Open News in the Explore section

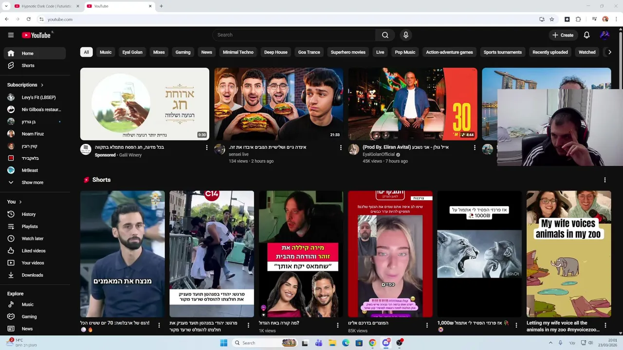click(34, 329)
